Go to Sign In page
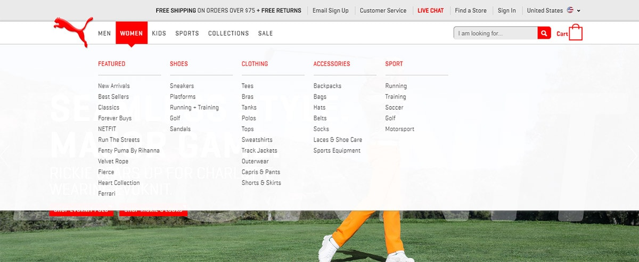The width and height of the screenshot is (639, 262). [506, 11]
